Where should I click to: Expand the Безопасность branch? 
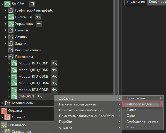click(2, 103)
